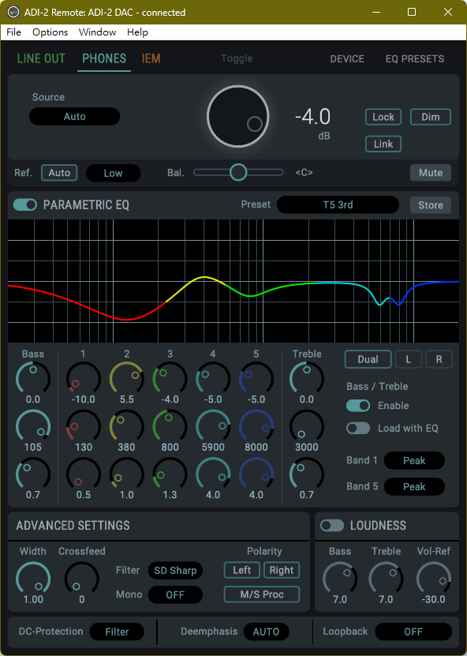Toggle the Dim button
The height and width of the screenshot is (656, 467).
tap(431, 117)
